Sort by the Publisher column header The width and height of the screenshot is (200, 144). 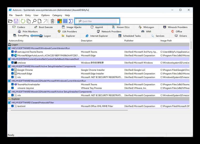pos(141,41)
